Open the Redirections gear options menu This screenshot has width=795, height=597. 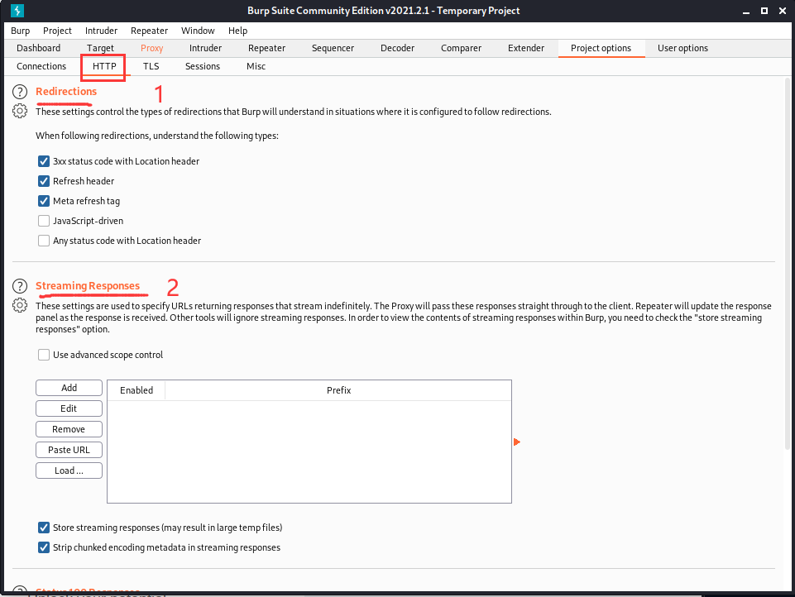(x=20, y=111)
